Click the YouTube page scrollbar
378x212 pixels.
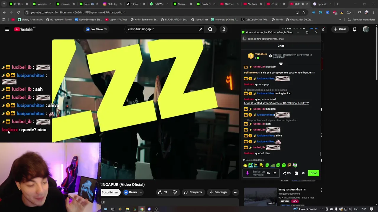coord(376,53)
